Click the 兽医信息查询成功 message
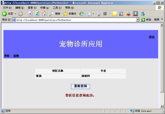 click(x=80, y=95)
